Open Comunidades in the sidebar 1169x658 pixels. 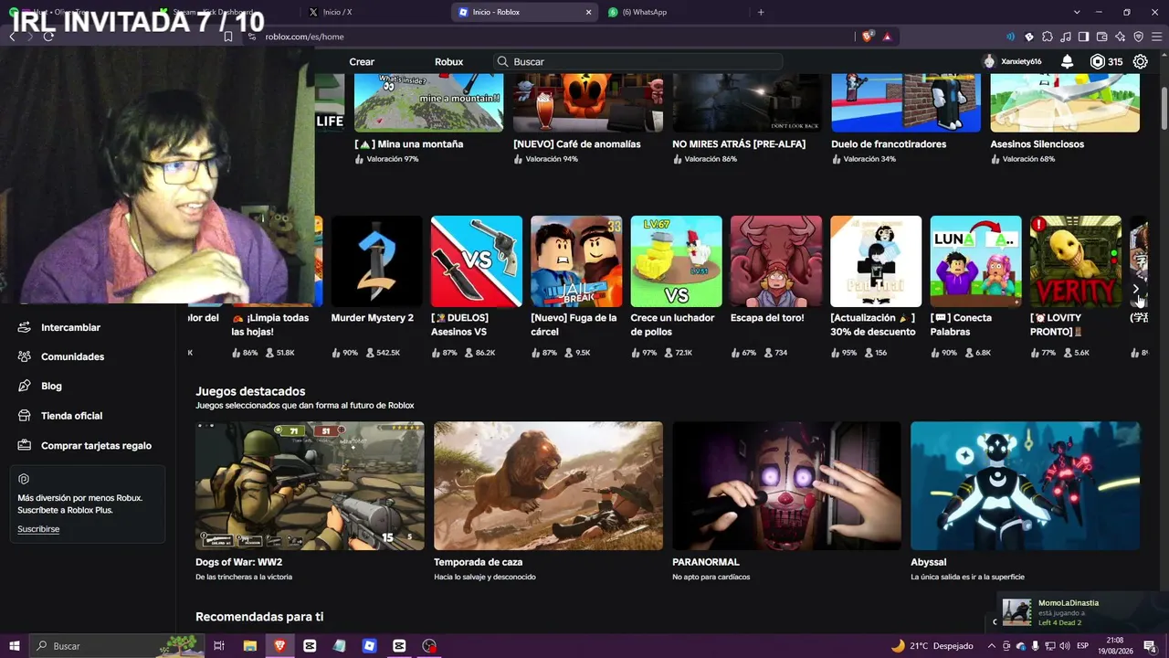click(x=72, y=356)
